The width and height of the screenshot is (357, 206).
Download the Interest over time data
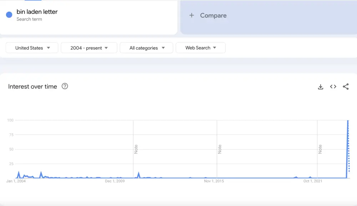tap(321, 87)
